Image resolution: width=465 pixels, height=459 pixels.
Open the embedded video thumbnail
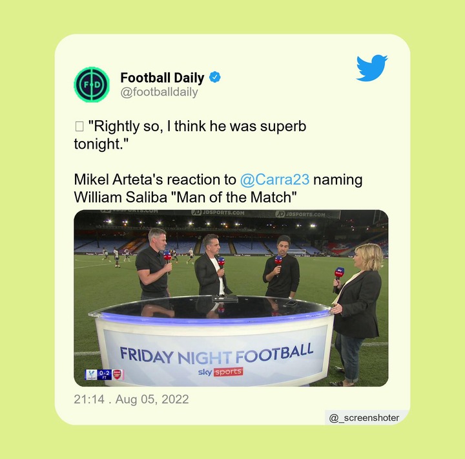[231, 298]
